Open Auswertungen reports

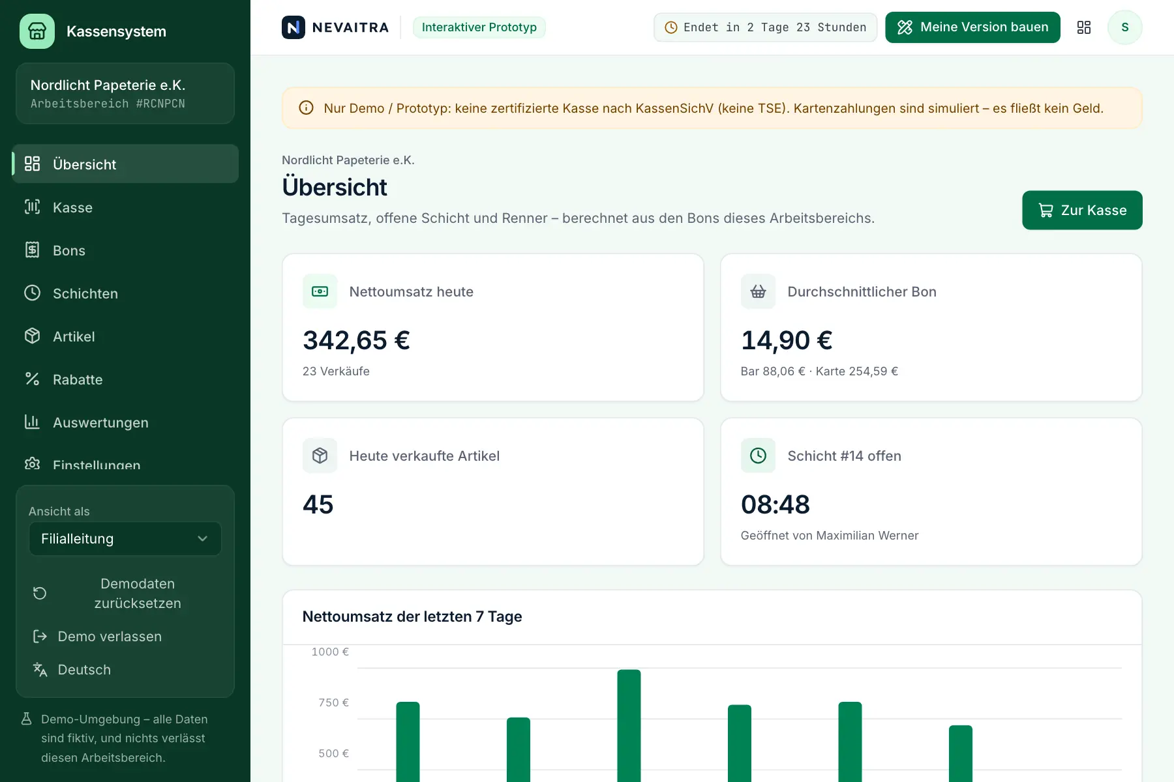click(x=125, y=422)
